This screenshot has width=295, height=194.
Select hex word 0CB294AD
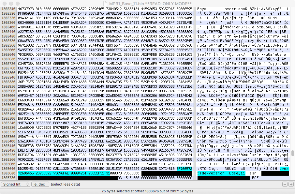(26, 109)
